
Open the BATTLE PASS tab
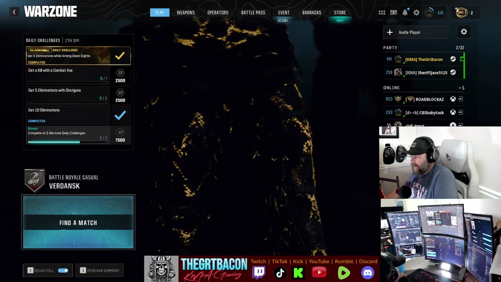point(253,13)
